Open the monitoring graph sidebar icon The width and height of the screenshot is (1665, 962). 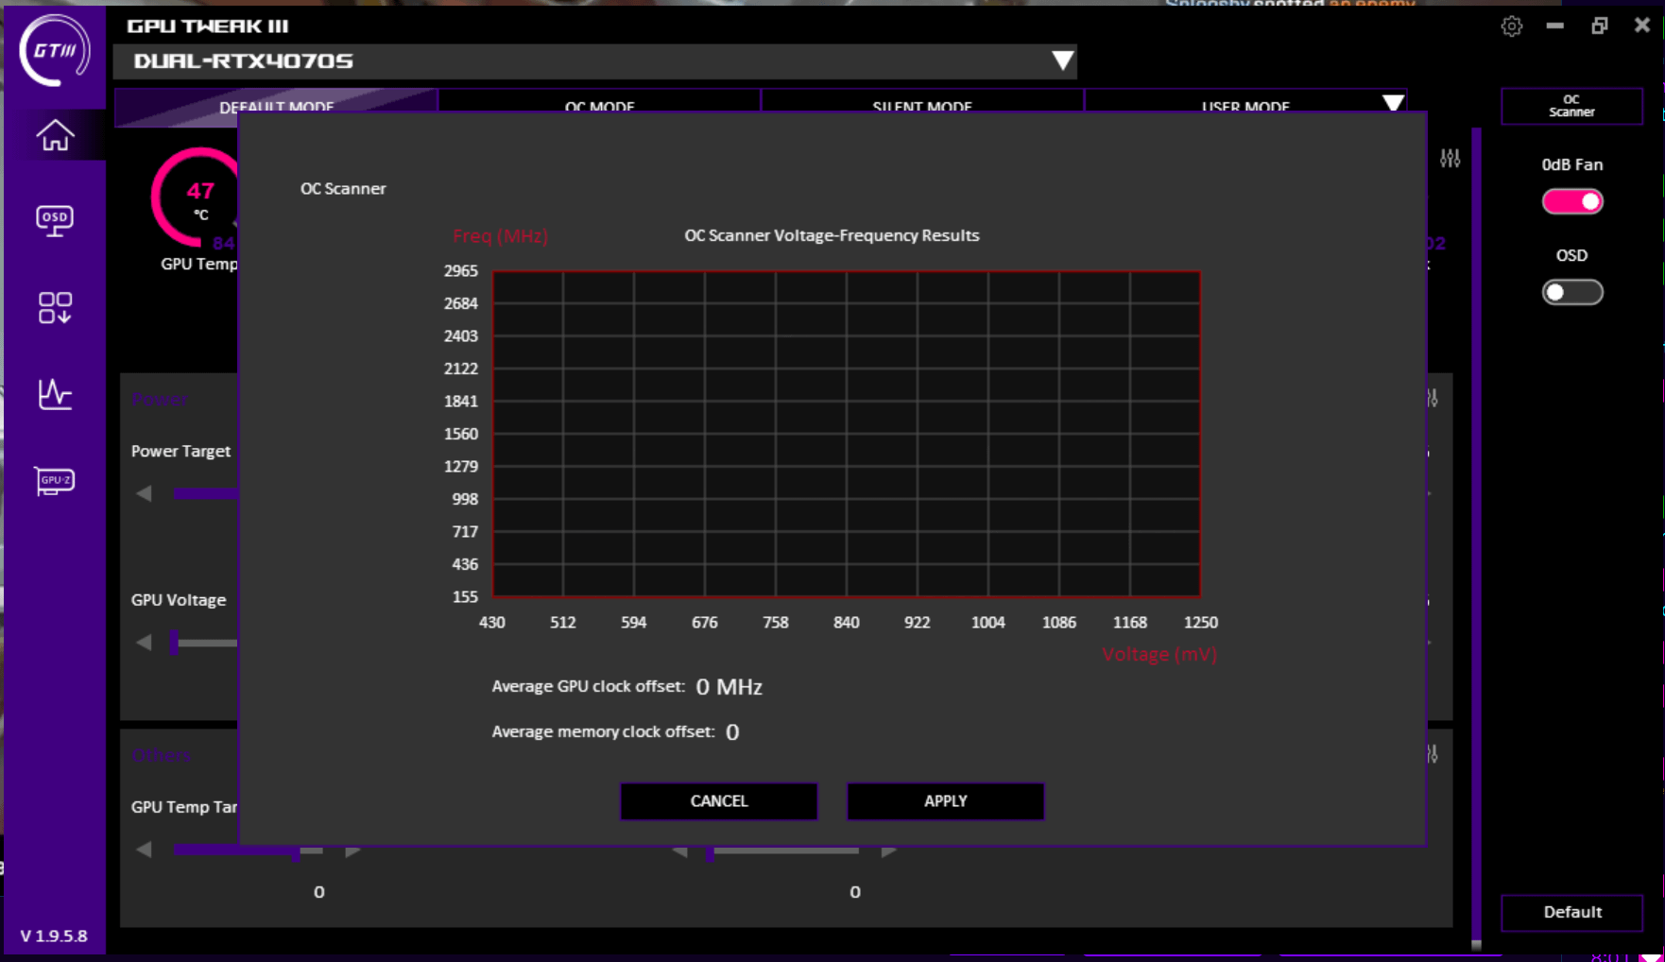coord(55,394)
